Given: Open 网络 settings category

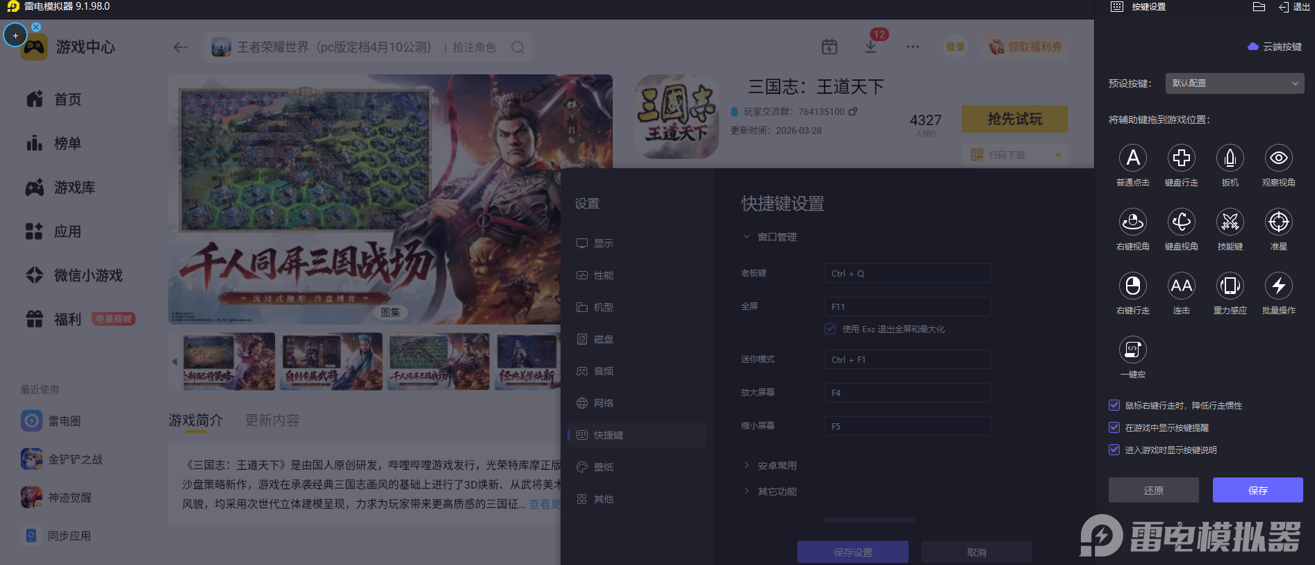Looking at the screenshot, I should click(637, 403).
